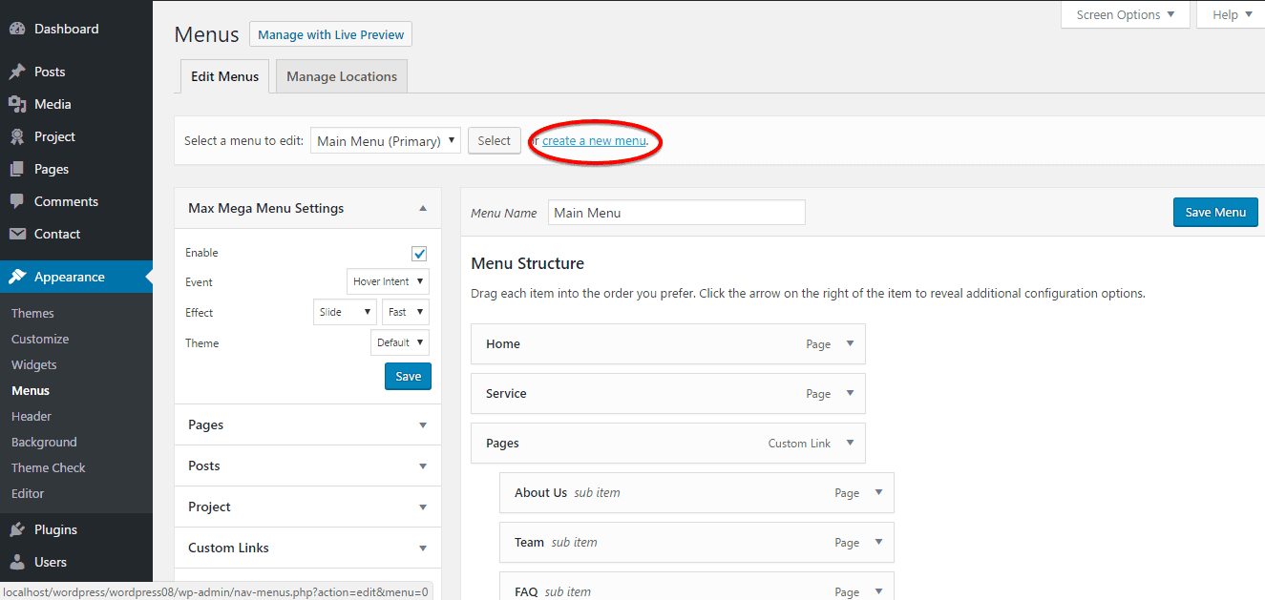Click the Pages icon in sidebar
This screenshot has width=1265, height=600.
click(17, 170)
